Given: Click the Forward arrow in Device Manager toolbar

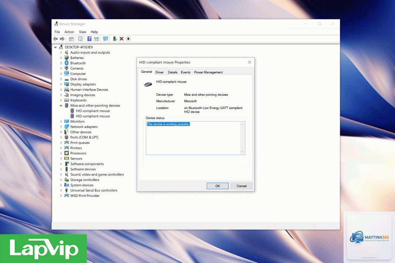Looking at the screenshot, I should coord(62,39).
